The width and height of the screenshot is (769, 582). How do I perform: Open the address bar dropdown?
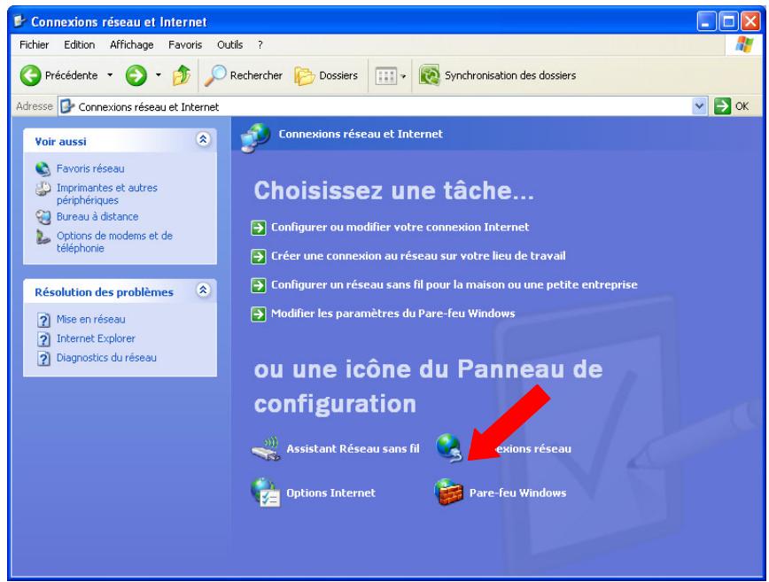(699, 106)
